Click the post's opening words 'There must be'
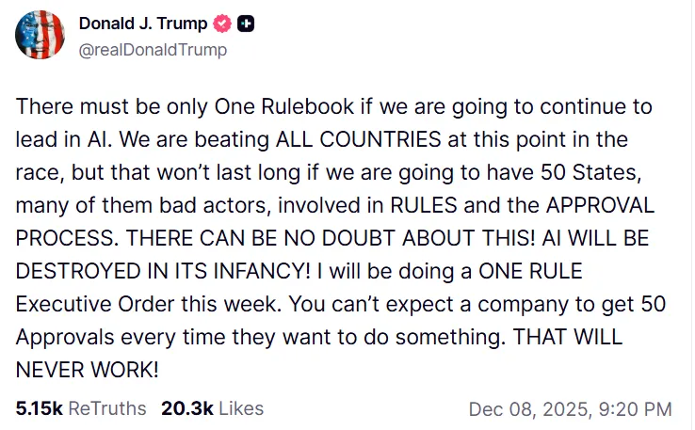 coord(72,106)
